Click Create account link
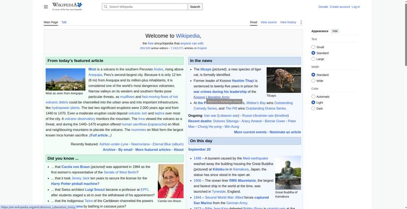The width and height of the screenshot is (407, 209). click(x=340, y=7)
